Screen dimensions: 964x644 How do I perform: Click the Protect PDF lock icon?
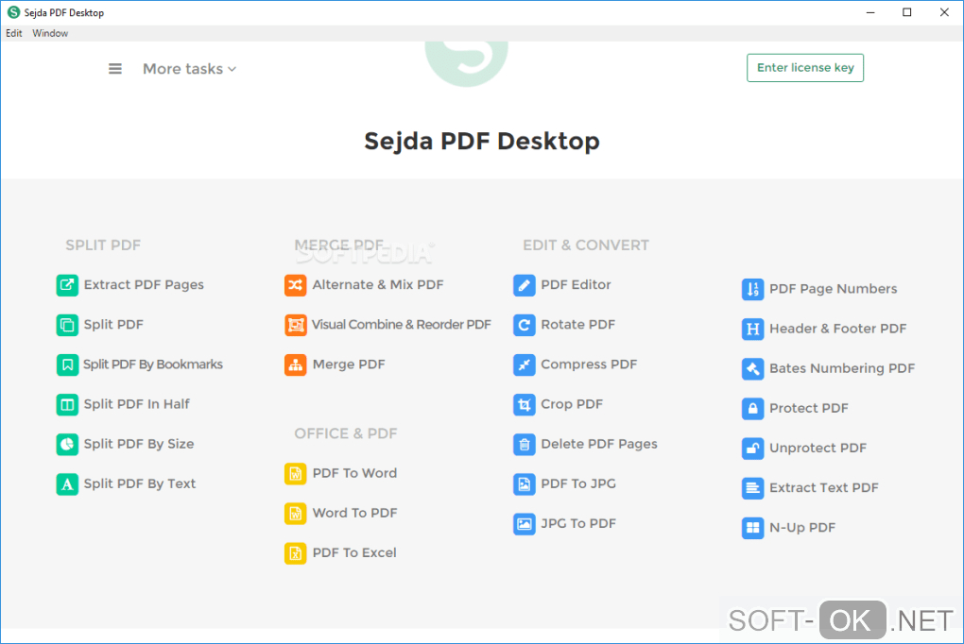click(752, 409)
